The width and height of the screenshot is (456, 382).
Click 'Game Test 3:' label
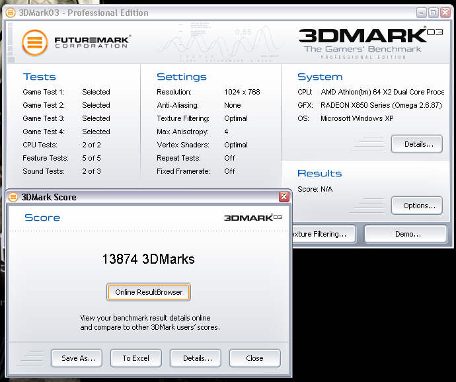pos(44,118)
